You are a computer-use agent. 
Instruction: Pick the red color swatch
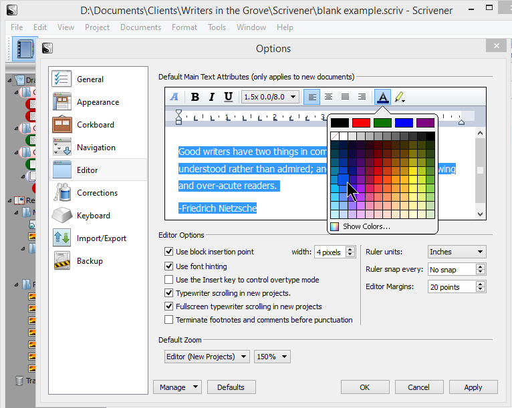361,123
